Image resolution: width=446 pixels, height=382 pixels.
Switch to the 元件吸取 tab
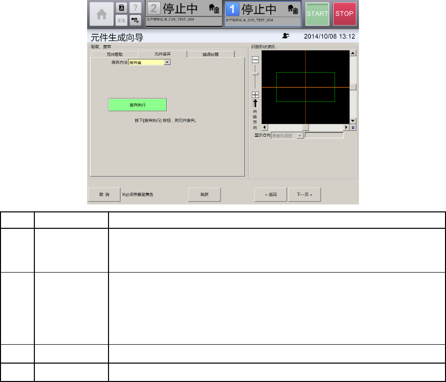(114, 54)
